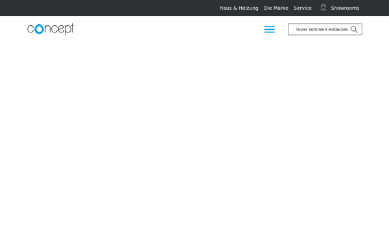Click the Showrooms map pin icon
389x243 pixels.
(x=324, y=7)
